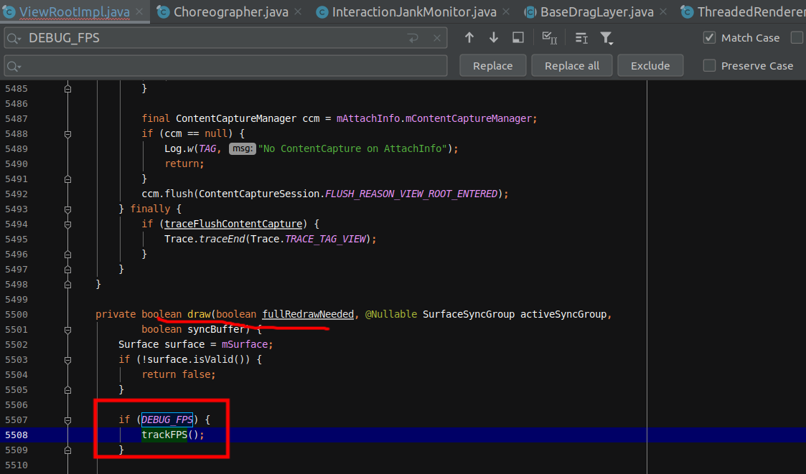Image resolution: width=806 pixels, height=474 pixels.
Task: Open the search filter funnel dropdown
Action: click(606, 38)
